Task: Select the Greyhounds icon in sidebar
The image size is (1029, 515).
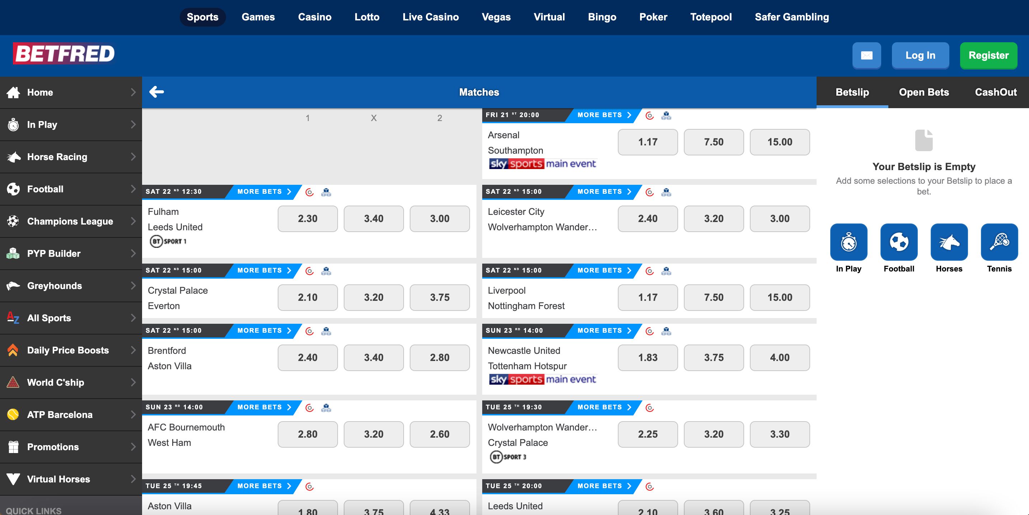Action: click(x=13, y=286)
